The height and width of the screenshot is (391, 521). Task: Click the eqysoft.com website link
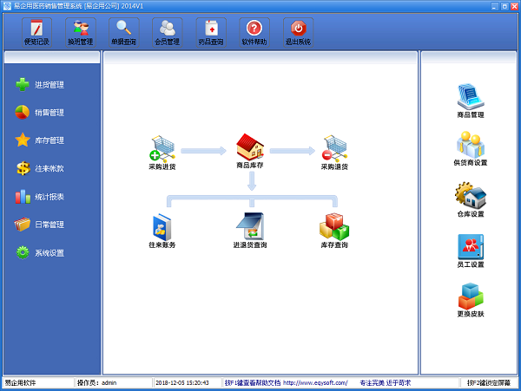pos(315,382)
